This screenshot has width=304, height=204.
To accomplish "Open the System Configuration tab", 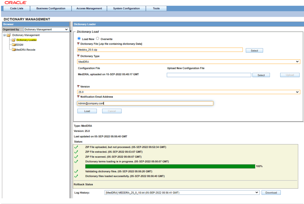I will tap(126, 8).
